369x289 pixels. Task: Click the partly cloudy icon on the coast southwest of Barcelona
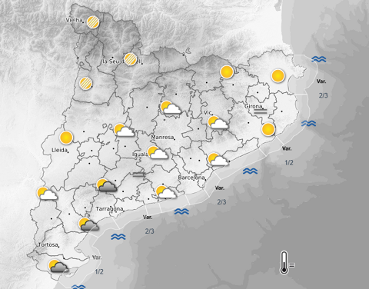pyautogui.click(x=166, y=192)
